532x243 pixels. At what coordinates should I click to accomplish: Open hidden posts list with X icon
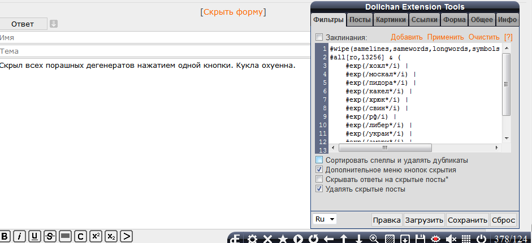(x=268, y=238)
